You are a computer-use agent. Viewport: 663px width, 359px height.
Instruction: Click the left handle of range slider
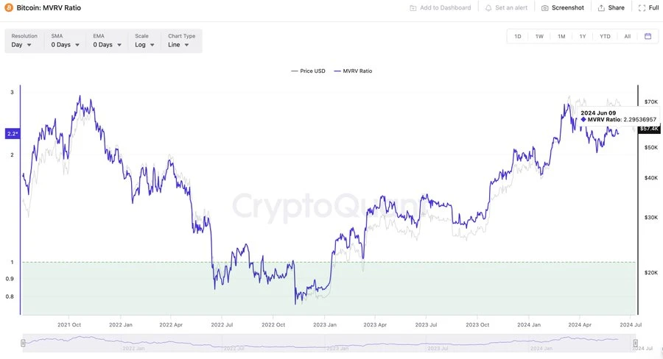(23, 343)
